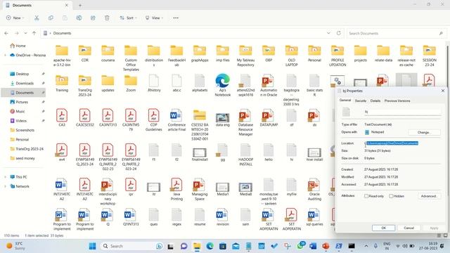Switch to the Details tab
Image resolution: width=450 pixels, height=253 pixels.
click(x=375, y=100)
